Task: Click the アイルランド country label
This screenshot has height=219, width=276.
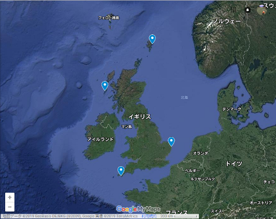Action: [100, 139]
